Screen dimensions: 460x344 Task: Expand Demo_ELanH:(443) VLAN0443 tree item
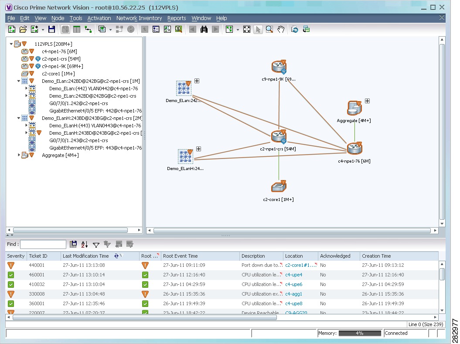coord(26,125)
